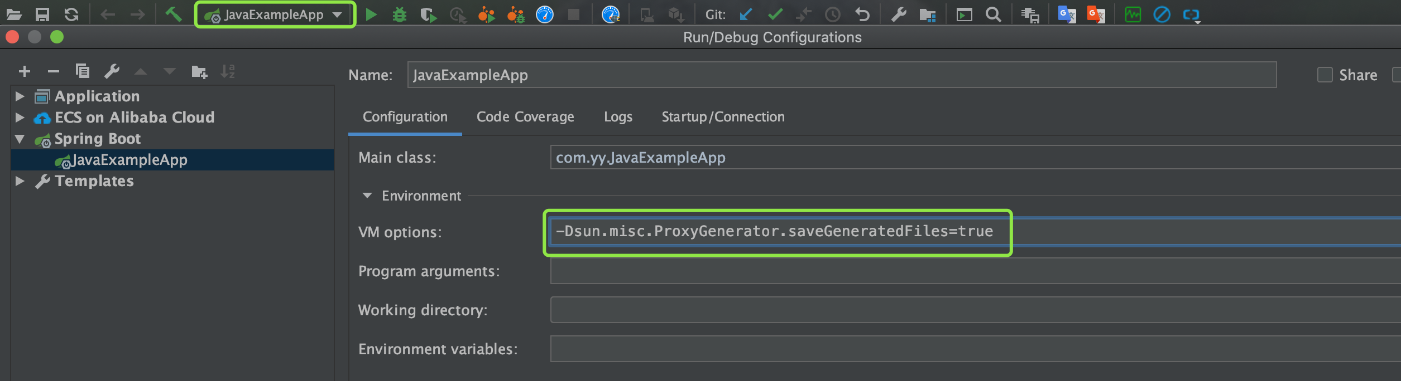Click the blue circle-slash icon

[1162, 14]
